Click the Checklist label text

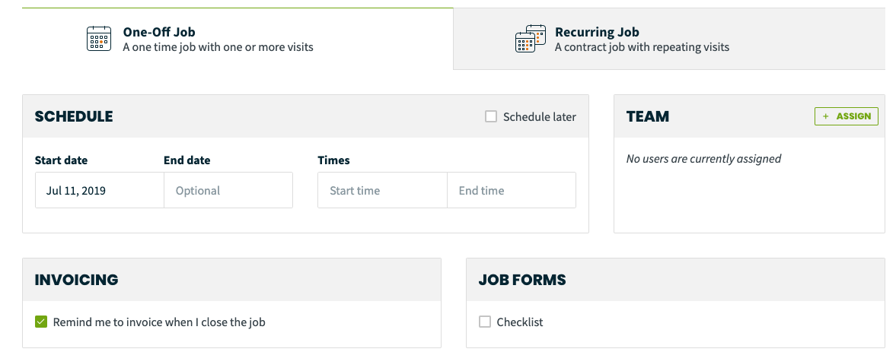click(x=520, y=322)
